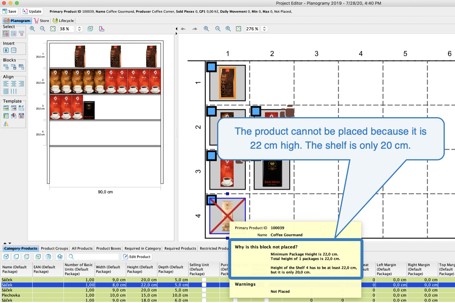The image size is (455, 303).
Task: Click the down triangle above Category Products
Action: [x=10, y=243]
